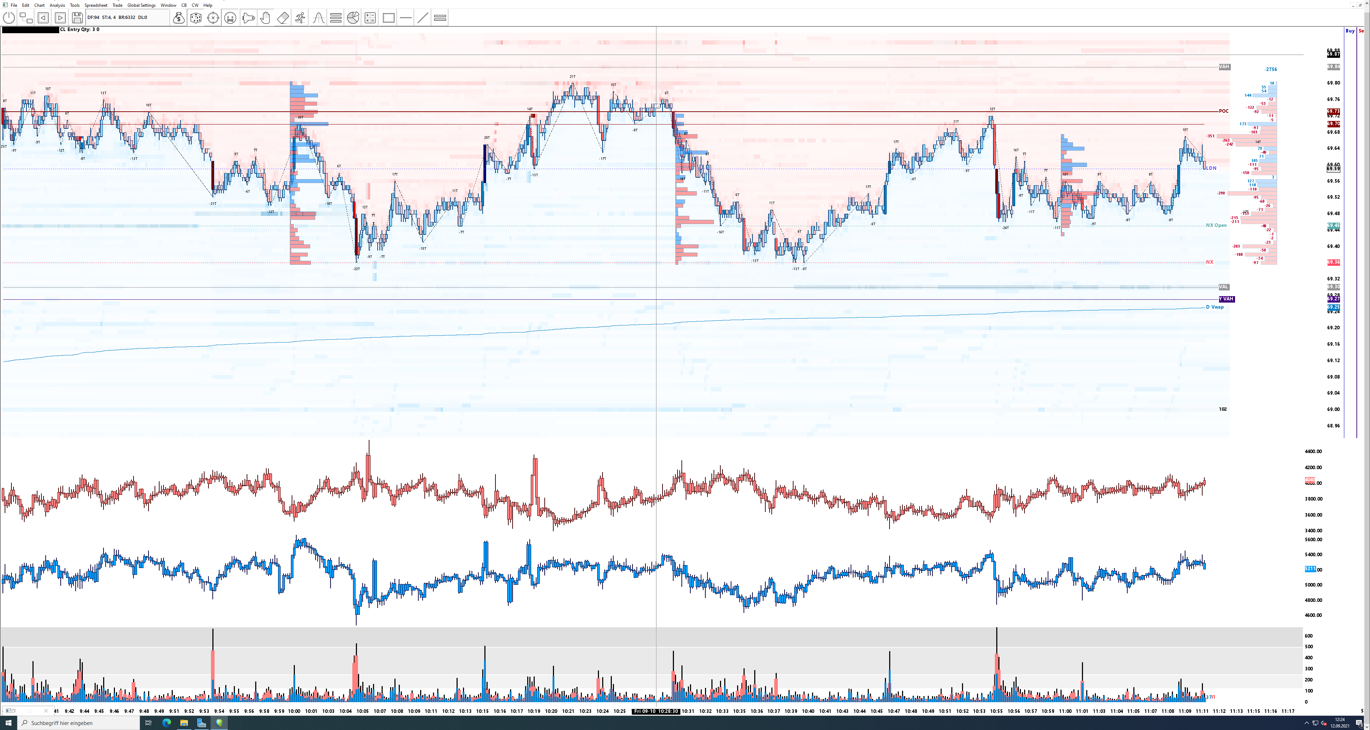Viewport: 1370px width, 730px height.
Task: Open the Analysis menu
Action: 57,5
